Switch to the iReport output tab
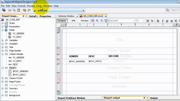Screen dimensions: 180x101 click(112, 98)
